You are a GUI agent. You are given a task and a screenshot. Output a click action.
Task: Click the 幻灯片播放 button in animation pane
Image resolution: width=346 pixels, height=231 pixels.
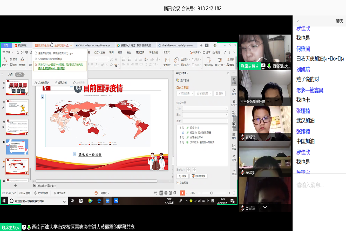pyautogui.click(x=199, y=176)
